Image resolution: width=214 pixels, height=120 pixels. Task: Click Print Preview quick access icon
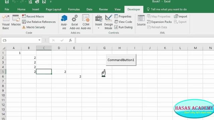[30, 2]
